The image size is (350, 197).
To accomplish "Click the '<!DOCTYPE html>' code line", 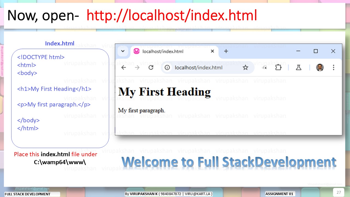I will pos(41,57).
